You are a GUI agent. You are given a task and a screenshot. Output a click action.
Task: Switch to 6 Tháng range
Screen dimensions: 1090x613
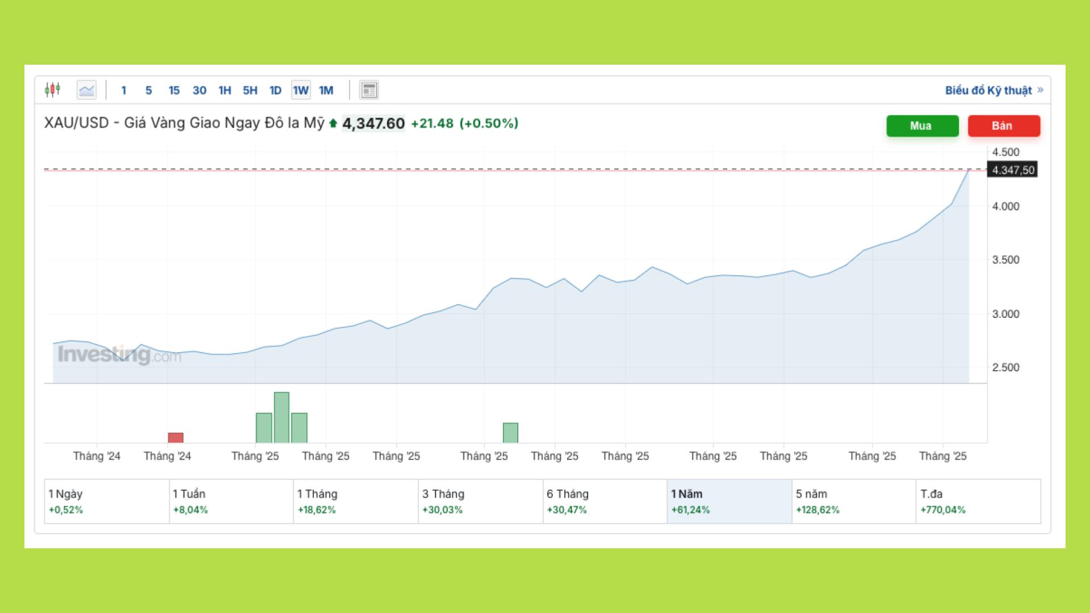click(605, 501)
